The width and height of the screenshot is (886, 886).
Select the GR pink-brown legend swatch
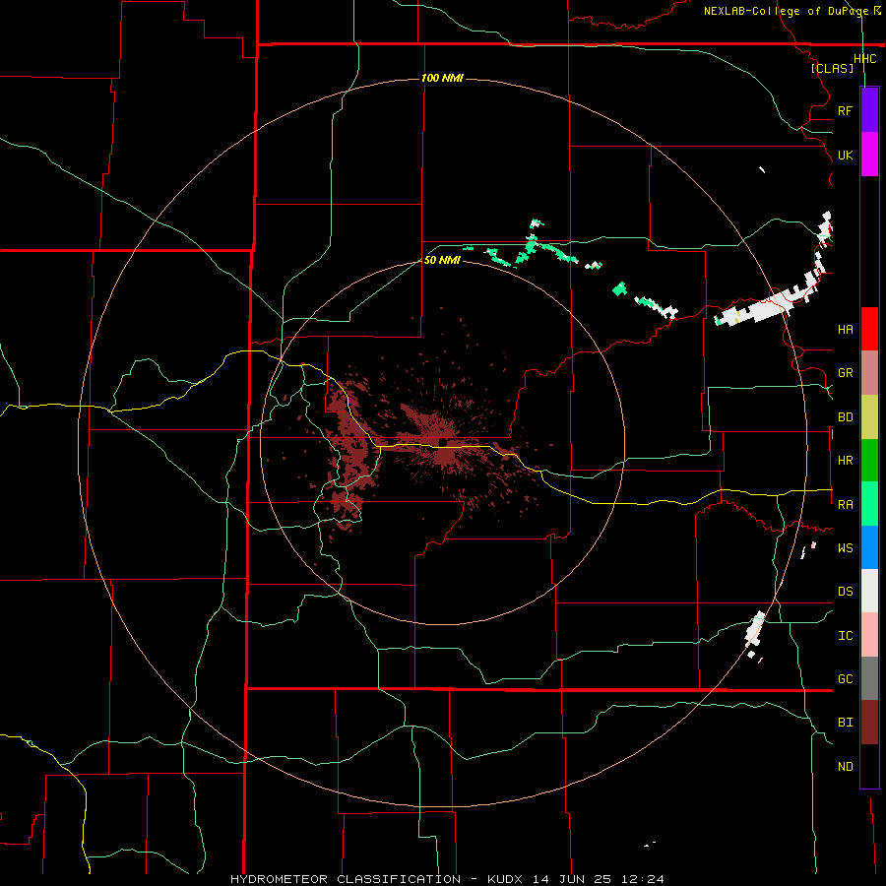pyautogui.click(x=869, y=373)
